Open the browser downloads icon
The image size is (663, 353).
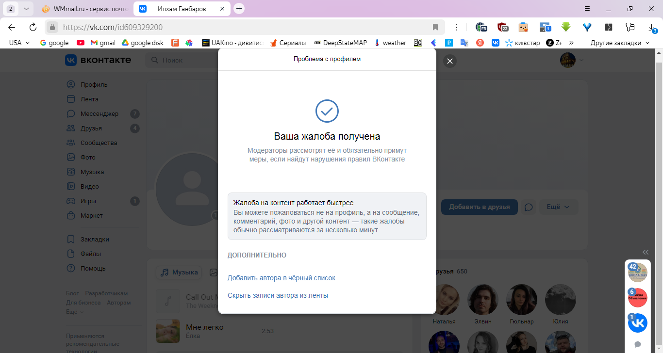click(x=652, y=28)
